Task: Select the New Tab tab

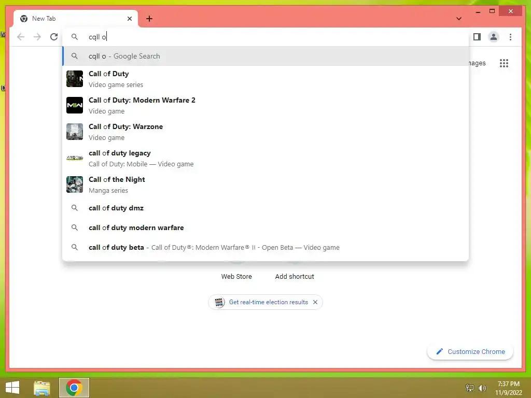Action: pos(76,19)
